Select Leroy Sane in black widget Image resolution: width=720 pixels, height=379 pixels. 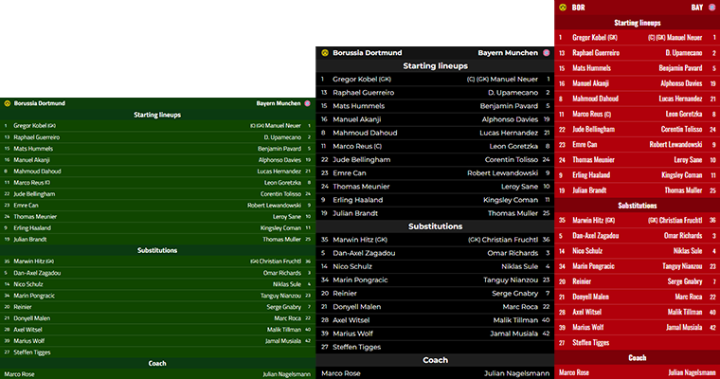coord(520,187)
